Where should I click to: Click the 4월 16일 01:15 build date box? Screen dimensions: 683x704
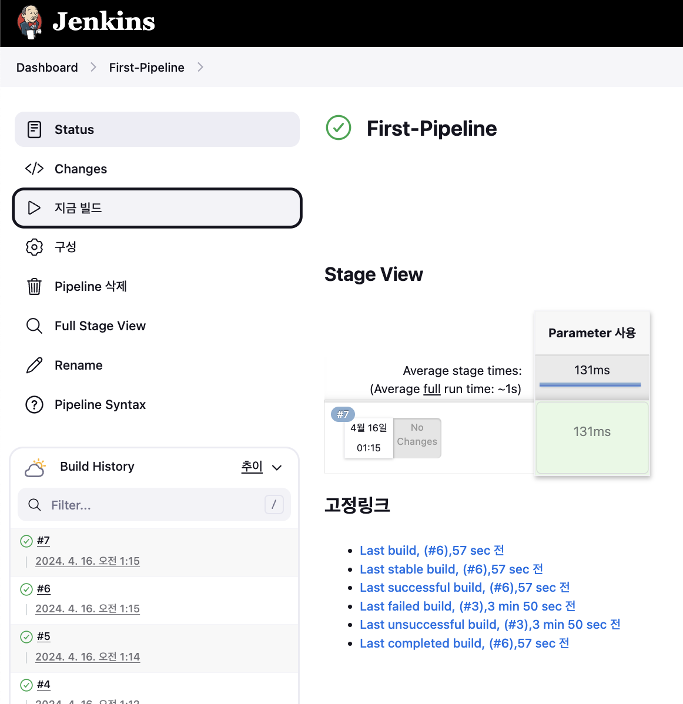coord(369,438)
